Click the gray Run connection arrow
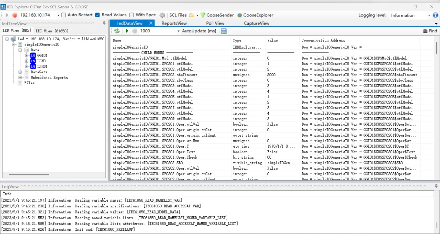The image size is (440, 234). pyautogui.click(x=7, y=15)
